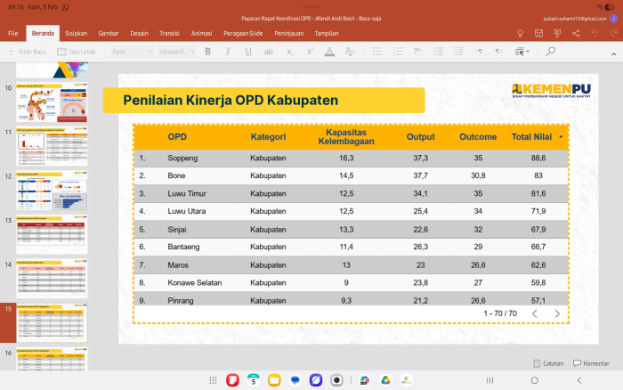Open the lightbulb Tell Me icon
The height and width of the screenshot is (390, 623).
521,33
